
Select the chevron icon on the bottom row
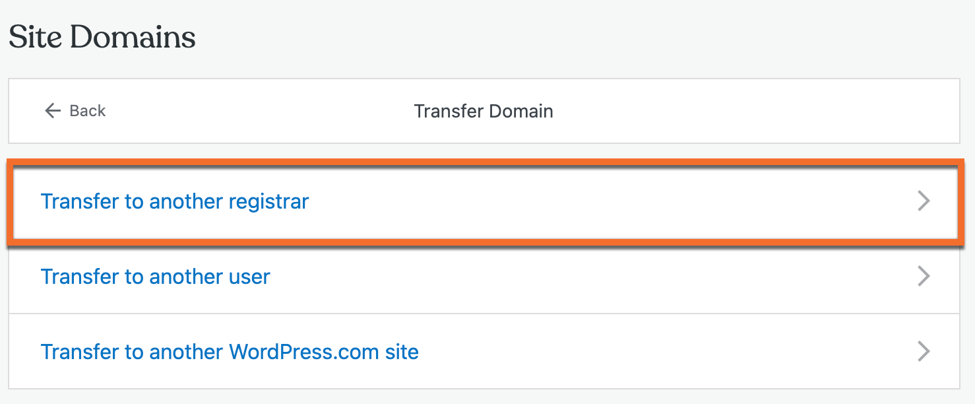(924, 351)
